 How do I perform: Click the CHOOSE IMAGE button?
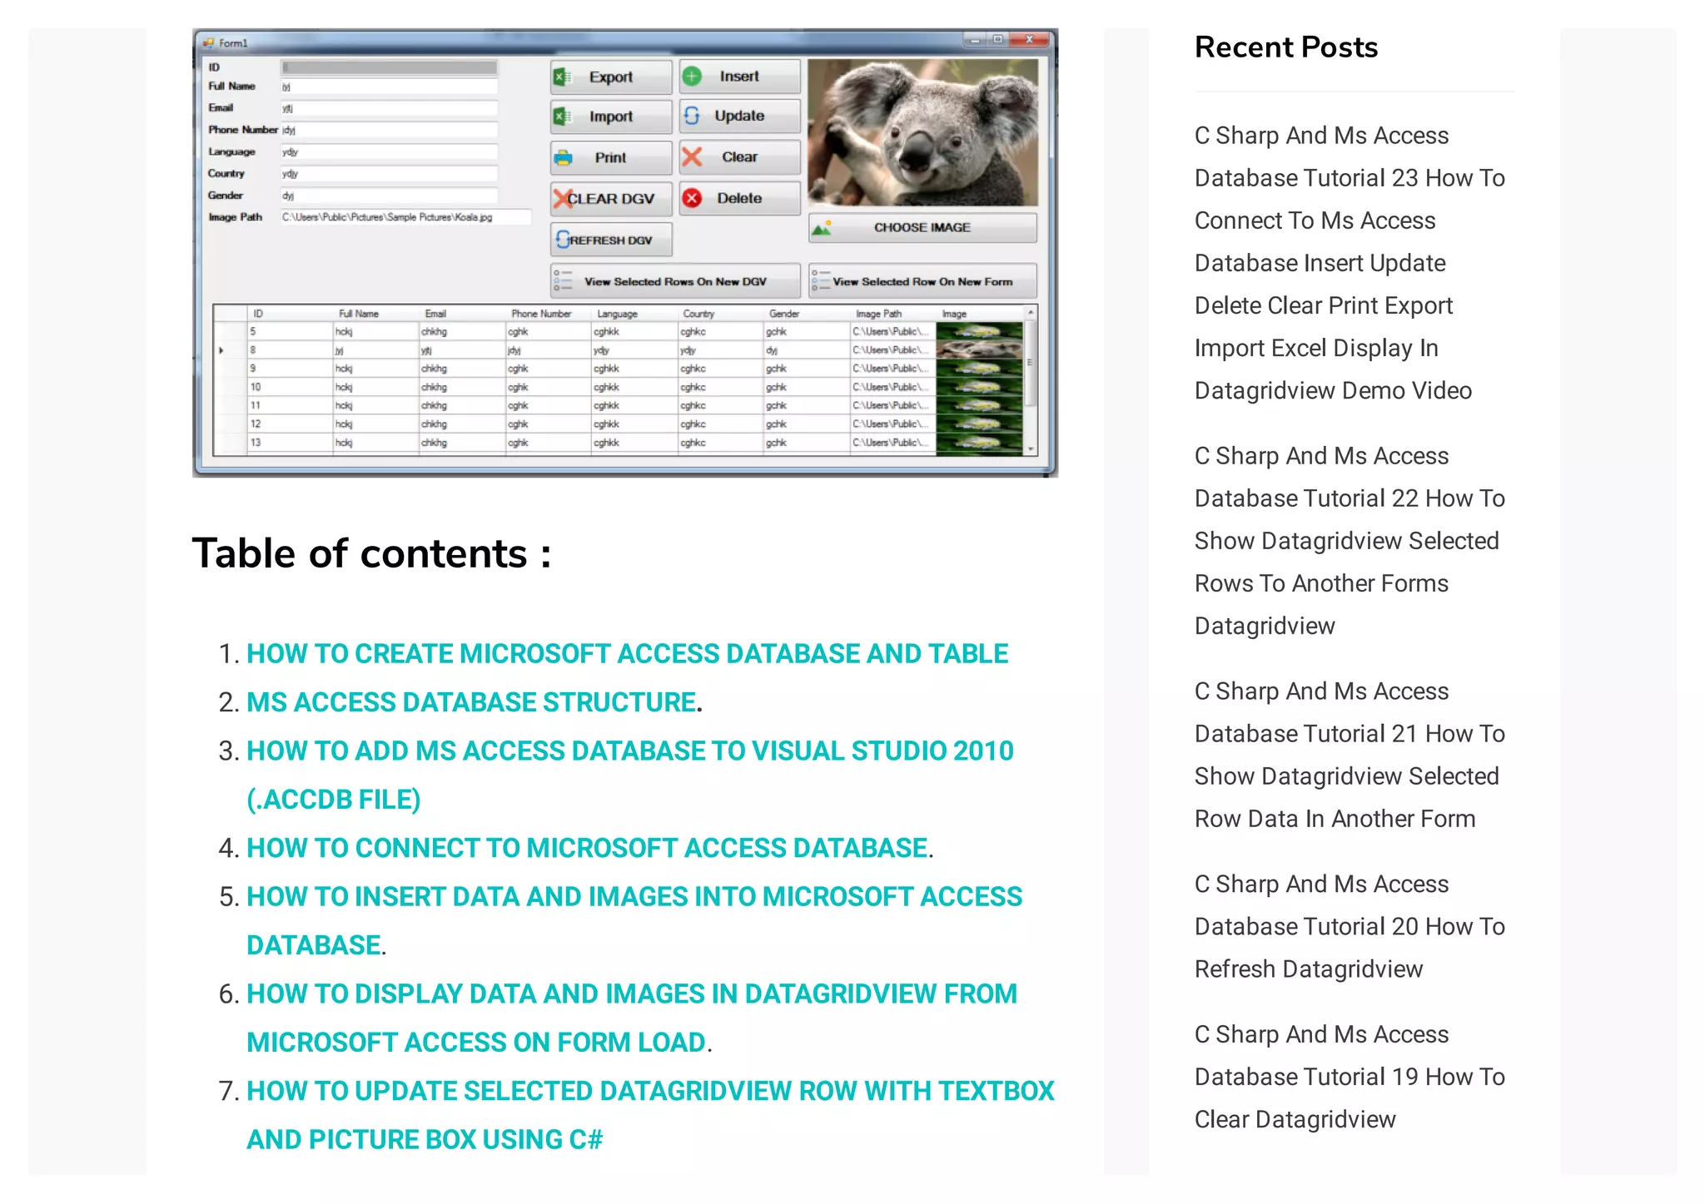click(922, 227)
